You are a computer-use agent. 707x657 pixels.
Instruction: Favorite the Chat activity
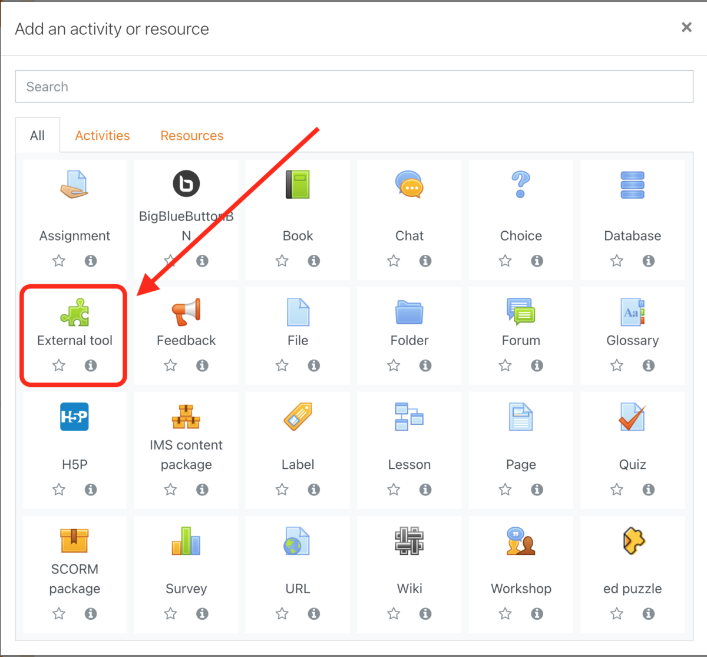click(393, 261)
